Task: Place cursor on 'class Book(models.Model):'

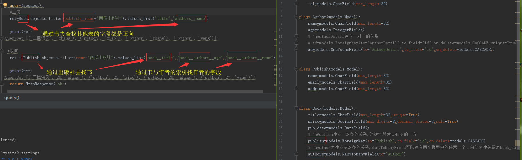Action: tap(327, 108)
